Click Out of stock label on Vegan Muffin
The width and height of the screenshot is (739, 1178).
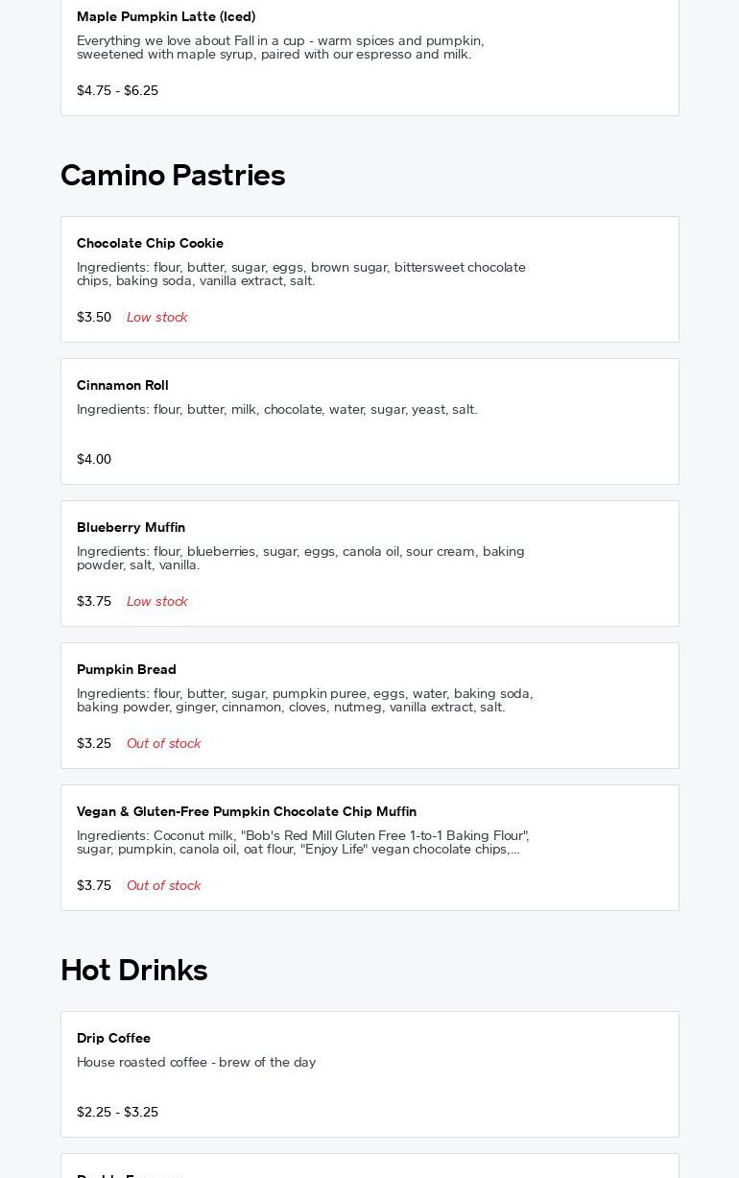click(163, 885)
